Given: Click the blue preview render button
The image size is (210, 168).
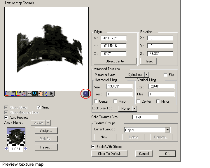Looking at the screenshot, I should 85,94.
